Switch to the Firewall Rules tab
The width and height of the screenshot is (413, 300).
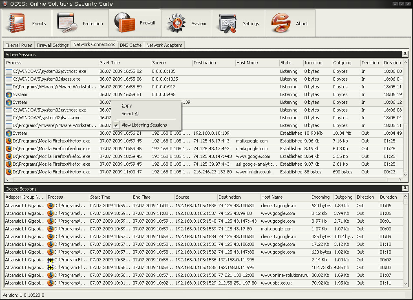tap(18, 45)
